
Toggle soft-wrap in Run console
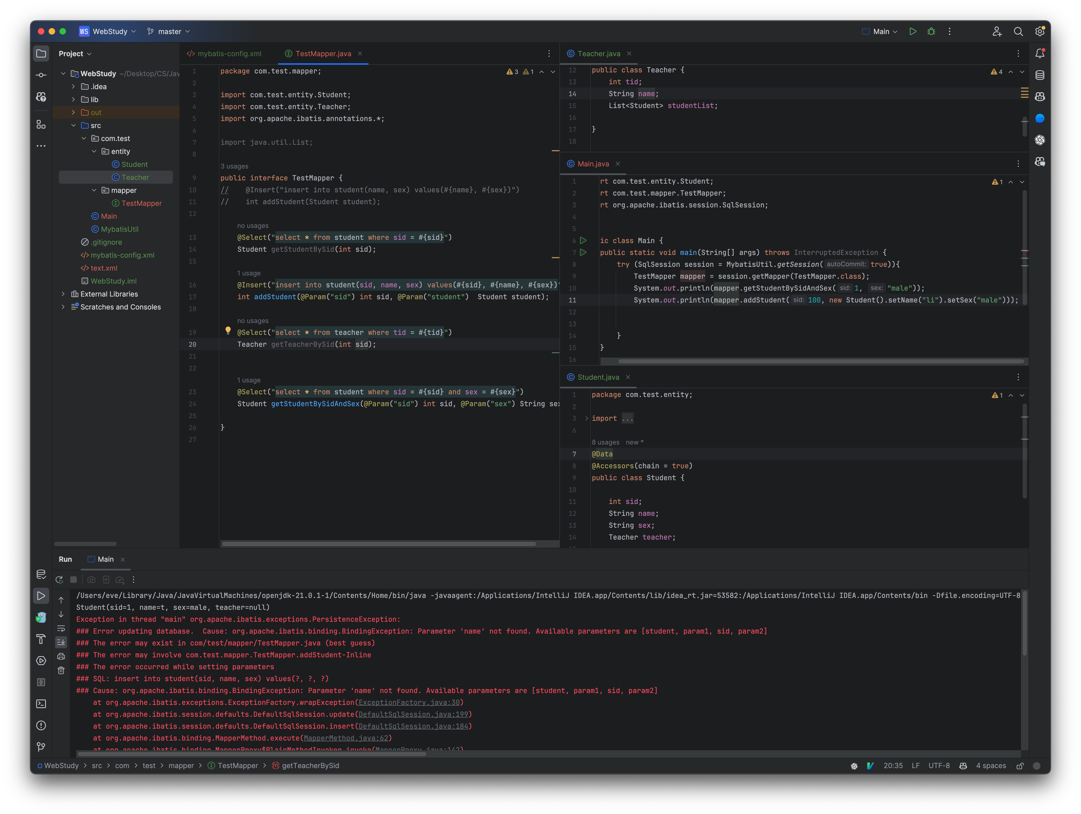(61, 628)
